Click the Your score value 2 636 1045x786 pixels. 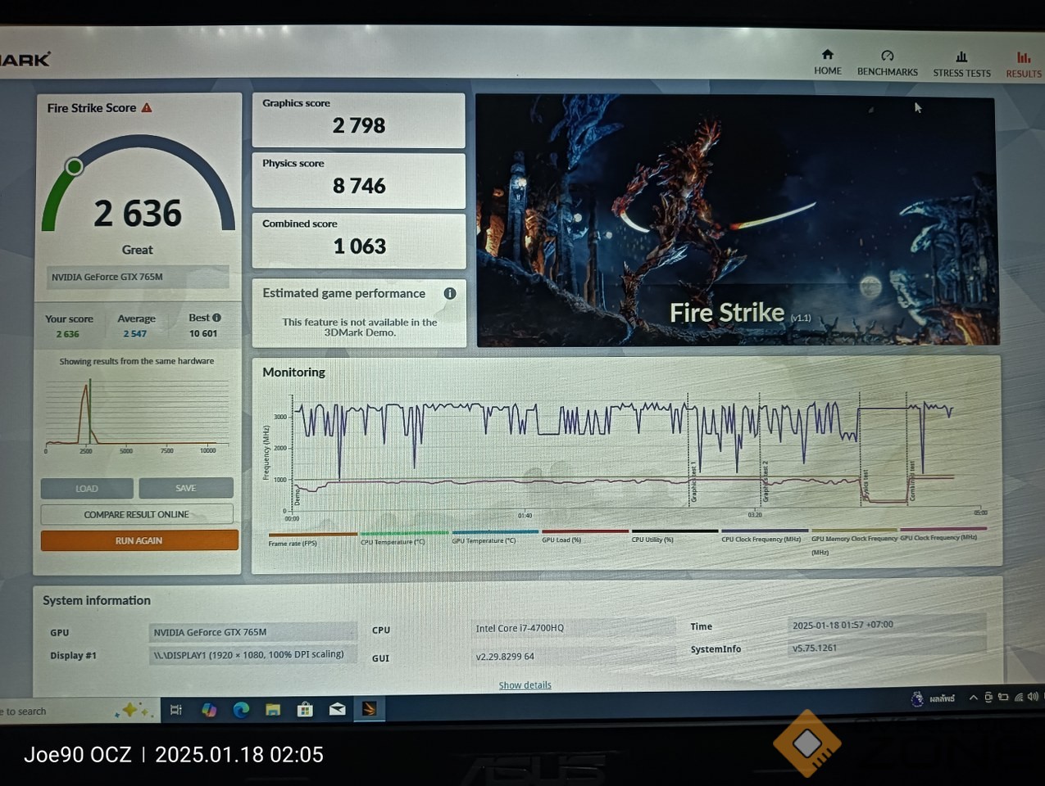click(68, 334)
